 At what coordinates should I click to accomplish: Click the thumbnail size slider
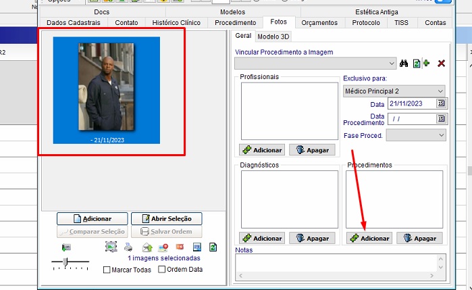pos(65,262)
